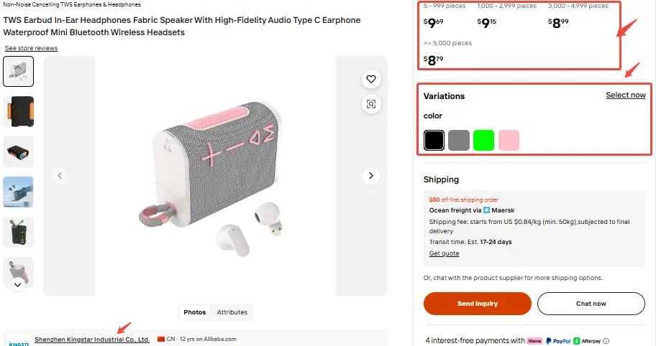
Task: Select the gray color swatch
Action: [x=459, y=140]
